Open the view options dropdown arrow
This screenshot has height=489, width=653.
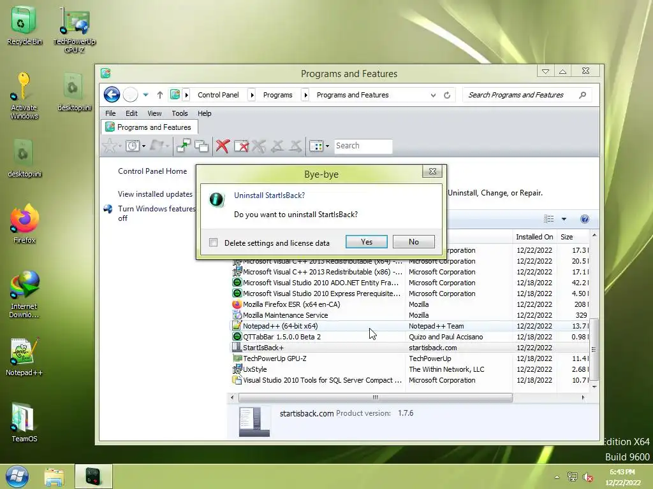(564, 219)
